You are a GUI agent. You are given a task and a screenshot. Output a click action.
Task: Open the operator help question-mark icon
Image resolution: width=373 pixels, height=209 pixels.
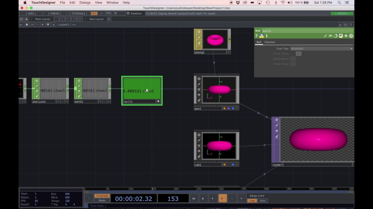(256, 36)
